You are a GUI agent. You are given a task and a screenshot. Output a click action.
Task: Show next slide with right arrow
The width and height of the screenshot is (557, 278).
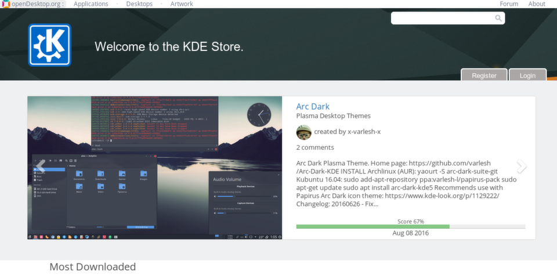522,166
